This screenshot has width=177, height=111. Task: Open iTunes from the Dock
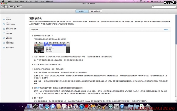tap(81, 107)
